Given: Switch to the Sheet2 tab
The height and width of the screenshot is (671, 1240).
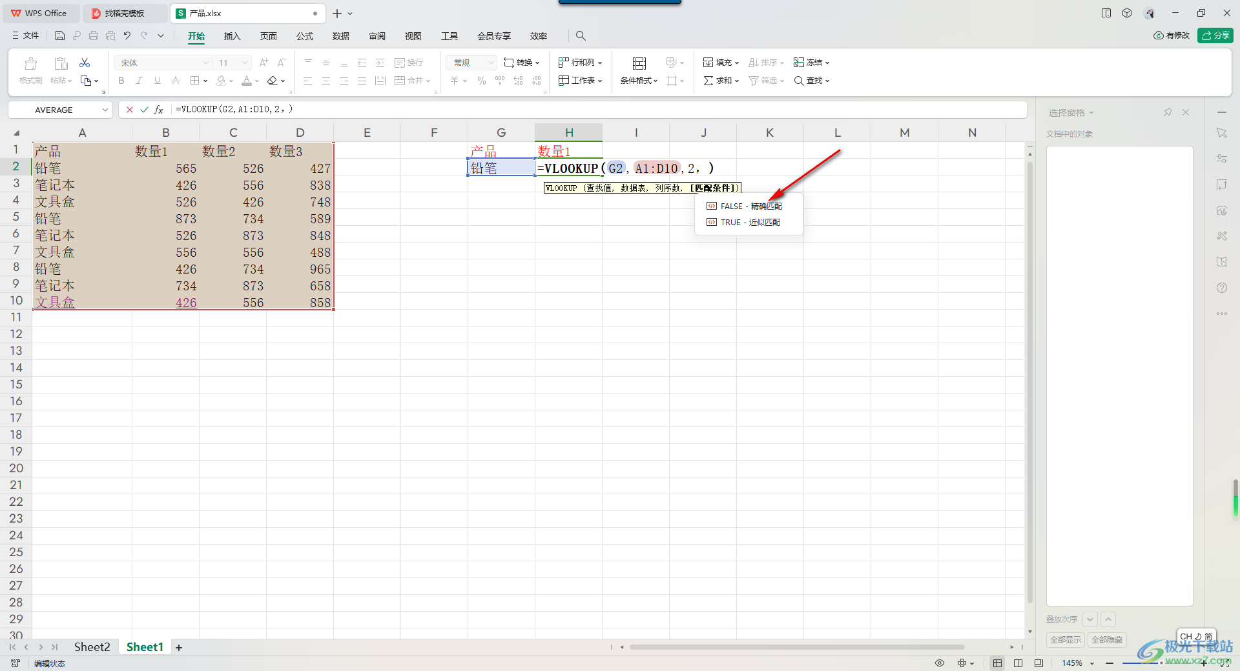Looking at the screenshot, I should [92, 647].
